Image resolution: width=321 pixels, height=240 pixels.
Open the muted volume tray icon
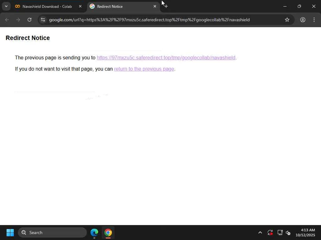click(288, 232)
